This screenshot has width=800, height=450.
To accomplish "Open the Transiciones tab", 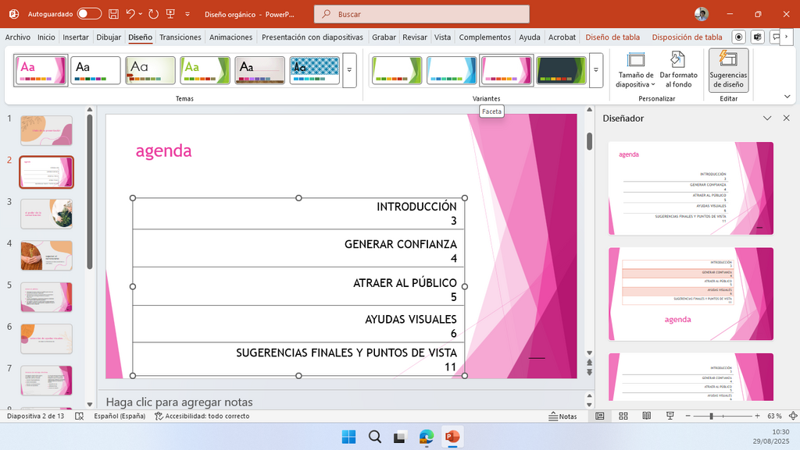I will [180, 37].
